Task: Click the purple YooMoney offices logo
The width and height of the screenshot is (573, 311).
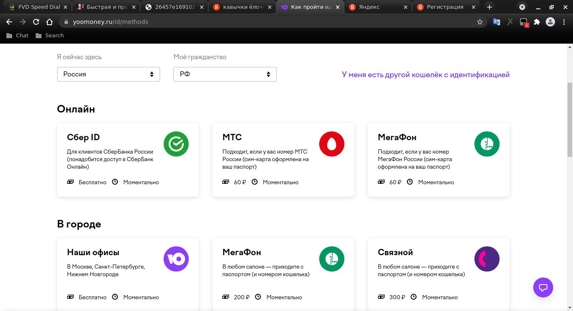Action: click(x=176, y=259)
